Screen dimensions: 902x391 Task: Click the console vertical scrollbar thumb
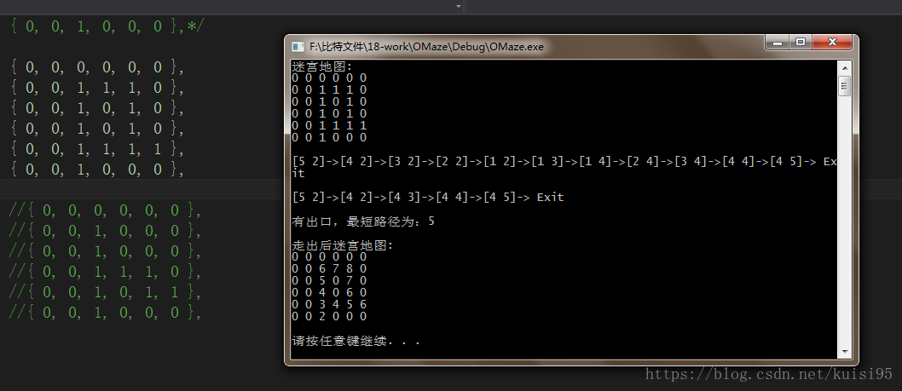845,87
